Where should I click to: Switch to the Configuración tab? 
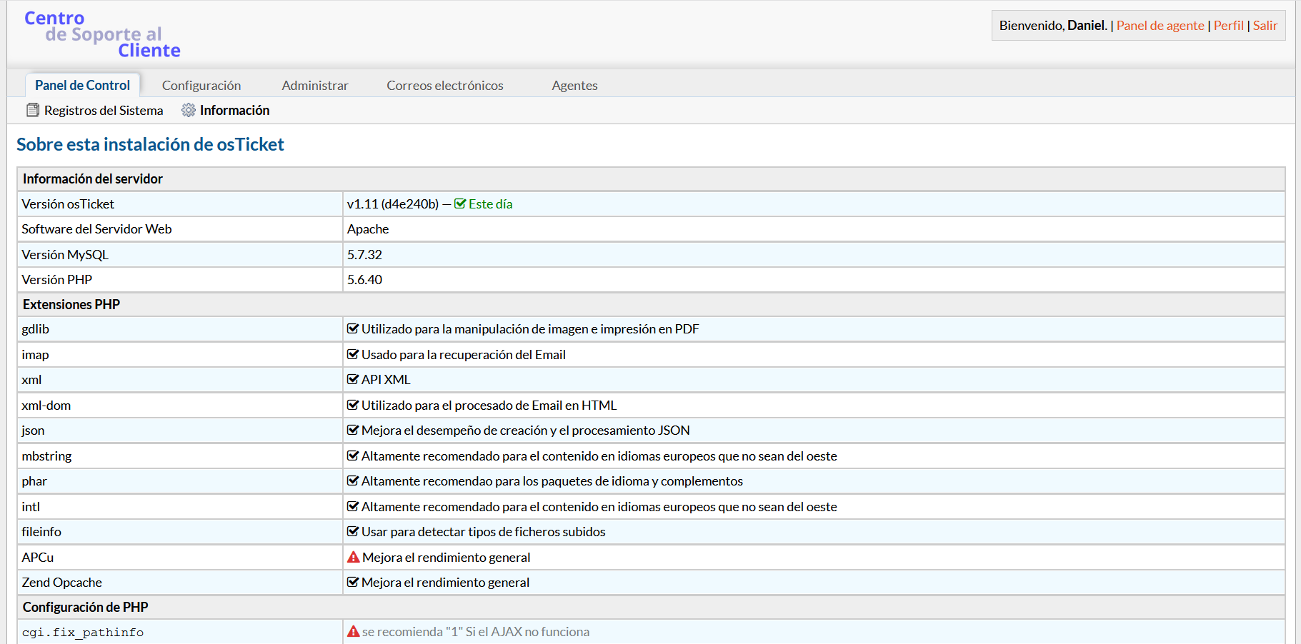click(x=201, y=86)
